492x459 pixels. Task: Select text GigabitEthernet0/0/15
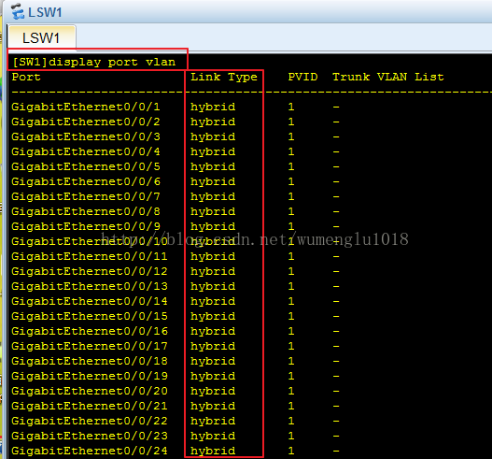(x=90, y=316)
